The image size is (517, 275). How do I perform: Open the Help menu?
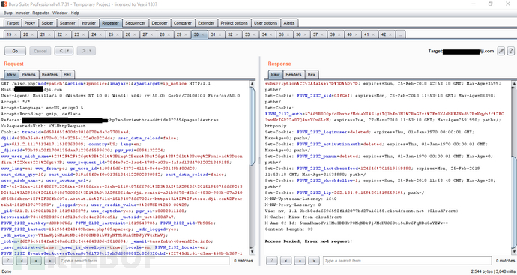pos(75,13)
